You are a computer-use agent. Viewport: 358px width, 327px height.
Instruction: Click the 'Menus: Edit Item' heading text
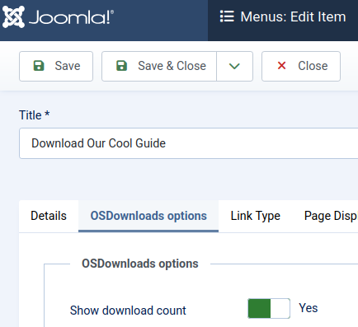tap(293, 16)
